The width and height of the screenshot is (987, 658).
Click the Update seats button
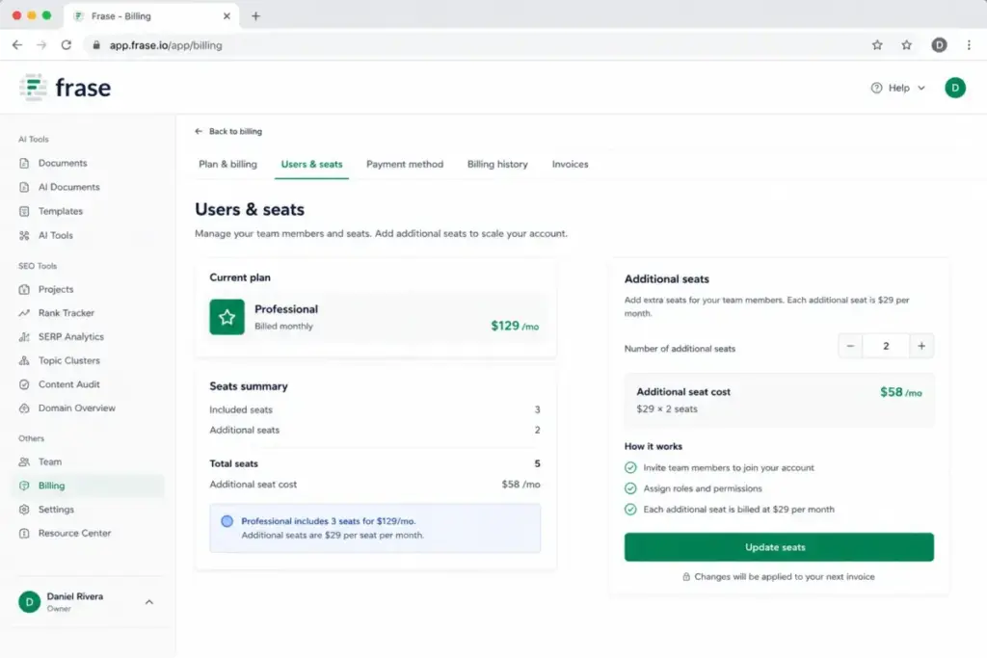coord(779,547)
